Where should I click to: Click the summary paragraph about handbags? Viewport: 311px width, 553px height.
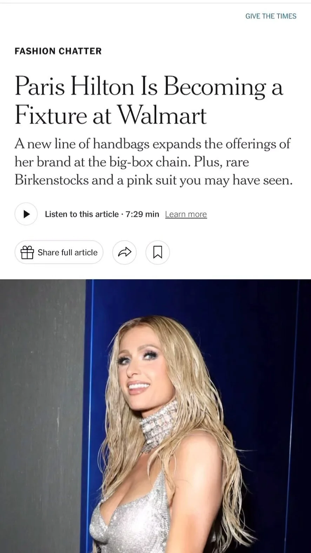point(153,162)
